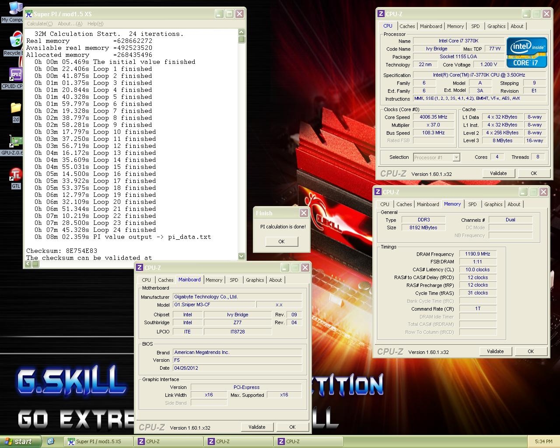
Task: Click Validate in CPU-Z CPU window
Action: tap(498, 173)
